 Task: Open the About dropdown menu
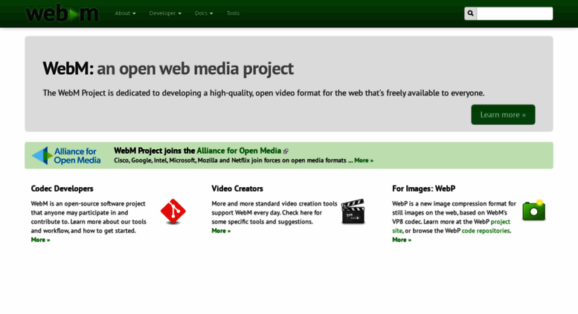pyautogui.click(x=125, y=13)
